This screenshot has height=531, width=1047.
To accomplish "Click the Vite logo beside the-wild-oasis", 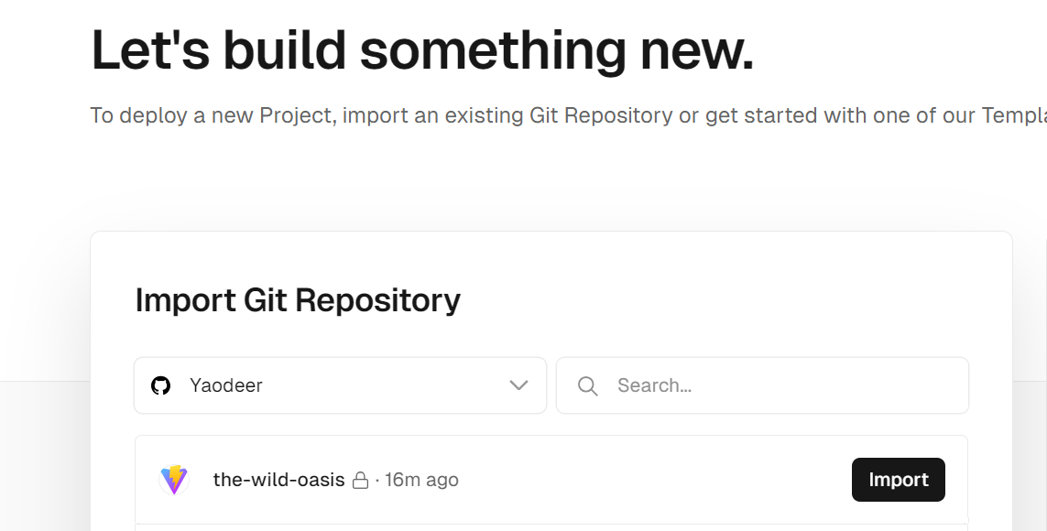I will pyautogui.click(x=174, y=480).
